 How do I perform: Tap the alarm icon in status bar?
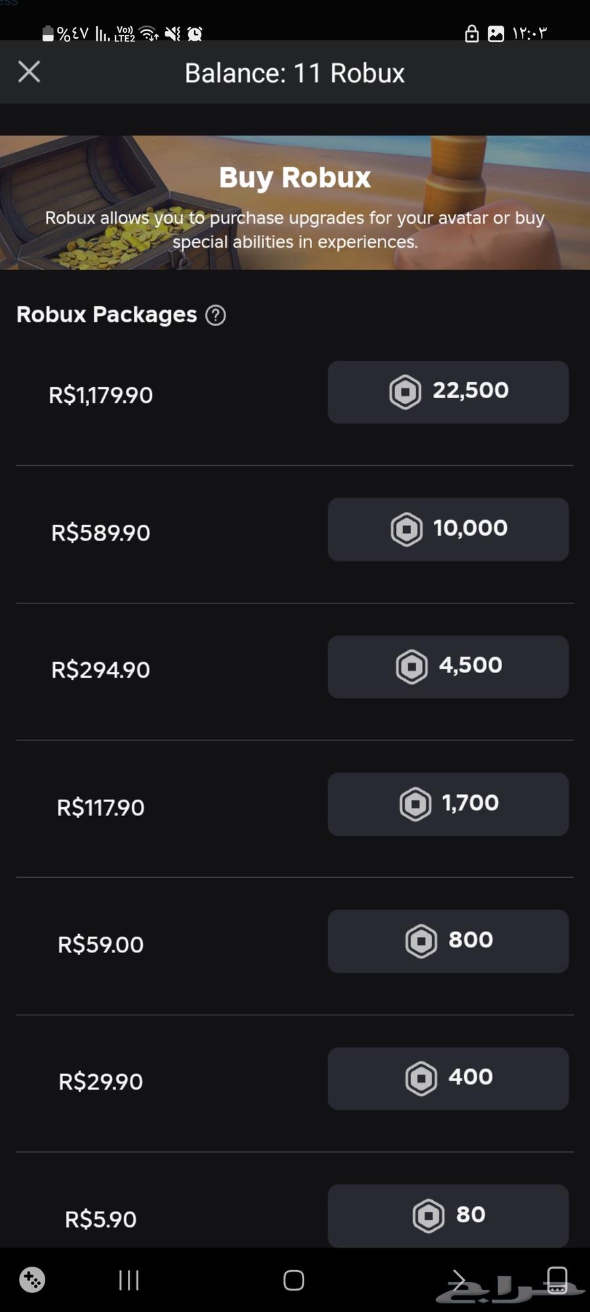point(195,33)
